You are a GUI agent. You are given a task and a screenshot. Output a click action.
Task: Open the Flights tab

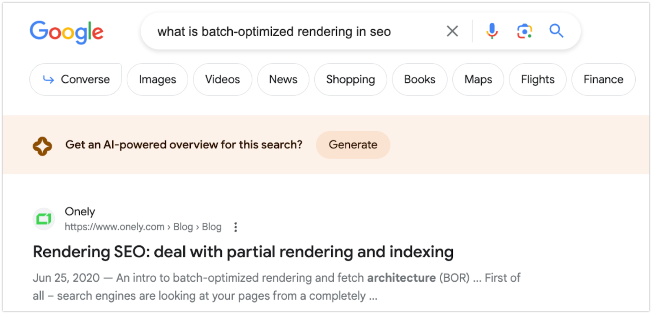[x=537, y=80]
